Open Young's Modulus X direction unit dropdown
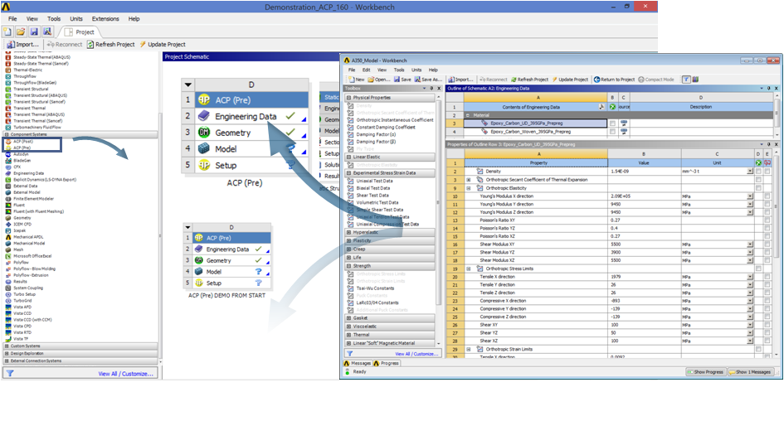Image resolution: width=784 pixels, height=426 pixels. click(x=750, y=196)
